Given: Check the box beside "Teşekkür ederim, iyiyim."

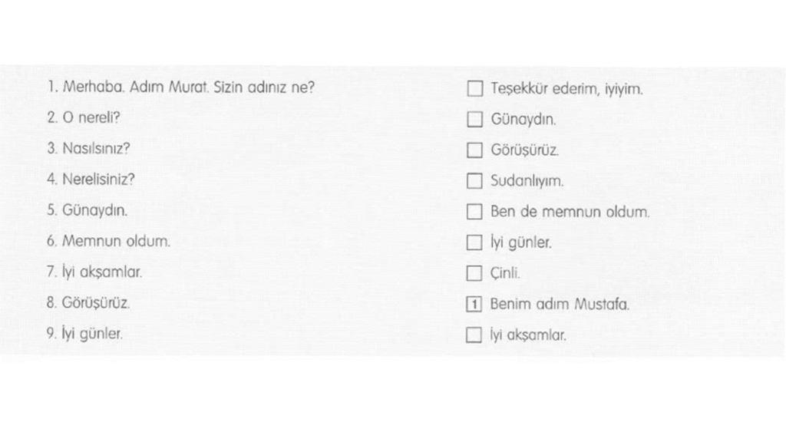Looking at the screenshot, I should pyautogui.click(x=475, y=89).
